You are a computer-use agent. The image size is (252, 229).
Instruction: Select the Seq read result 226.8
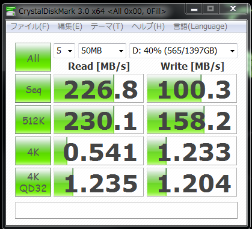coord(99,88)
